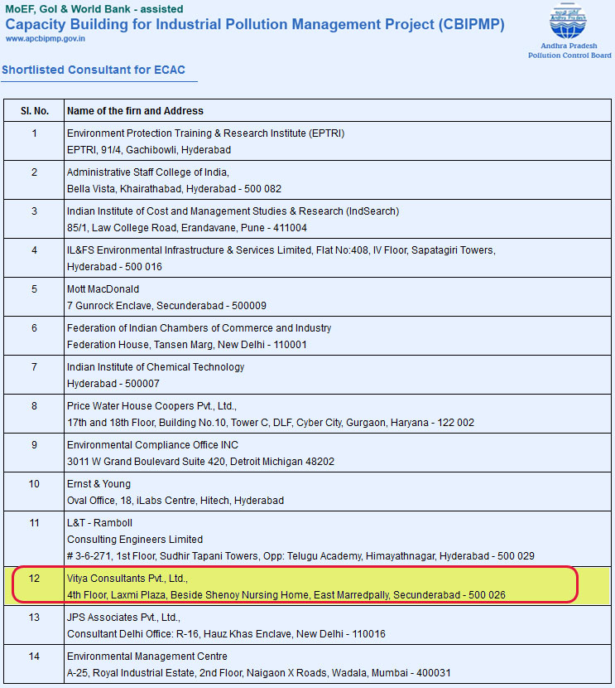615x688 pixels.
Task: Click serial number 5 cell
Action: [34, 298]
